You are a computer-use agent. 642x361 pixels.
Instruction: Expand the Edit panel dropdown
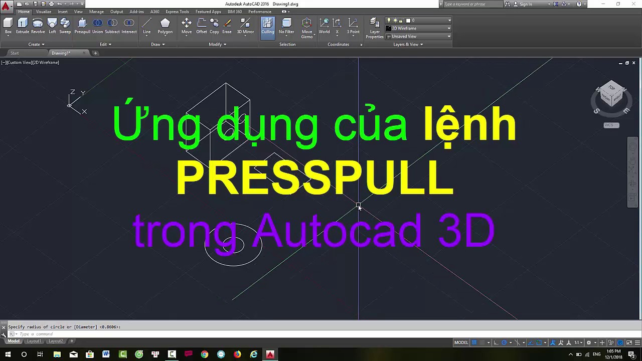click(x=105, y=44)
